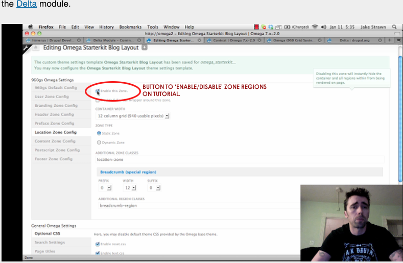Open new tab with plus icon
403x263 pixels.
390,40
